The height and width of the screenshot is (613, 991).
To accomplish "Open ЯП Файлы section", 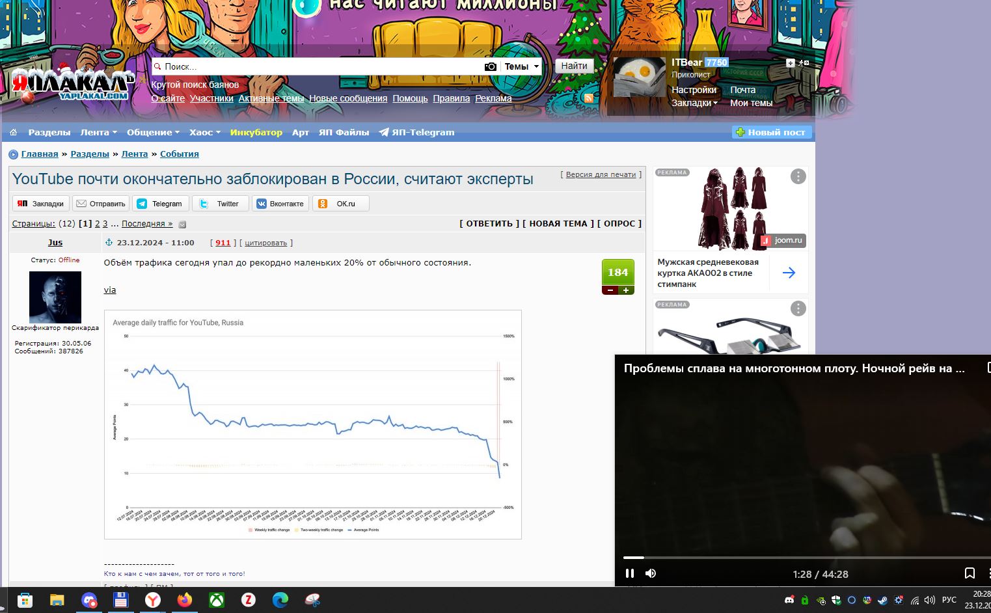I will point(344,132).
